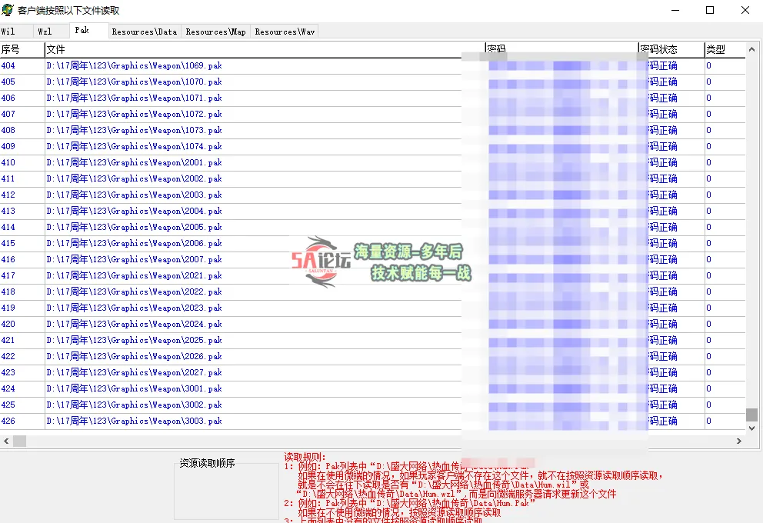
Task: Switch to the Wil tab
Action: click(17, 32)
